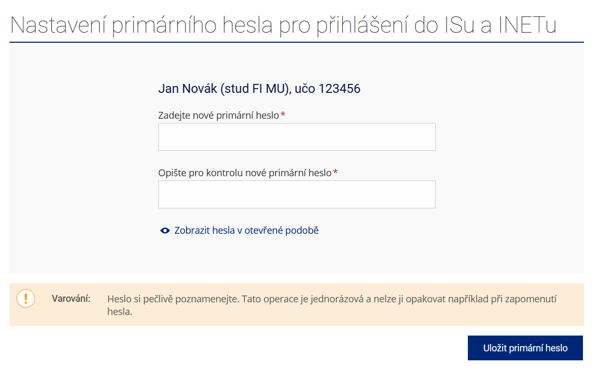
Task: Click the eye icon to reveal passwords
Action: click(165, 231)
